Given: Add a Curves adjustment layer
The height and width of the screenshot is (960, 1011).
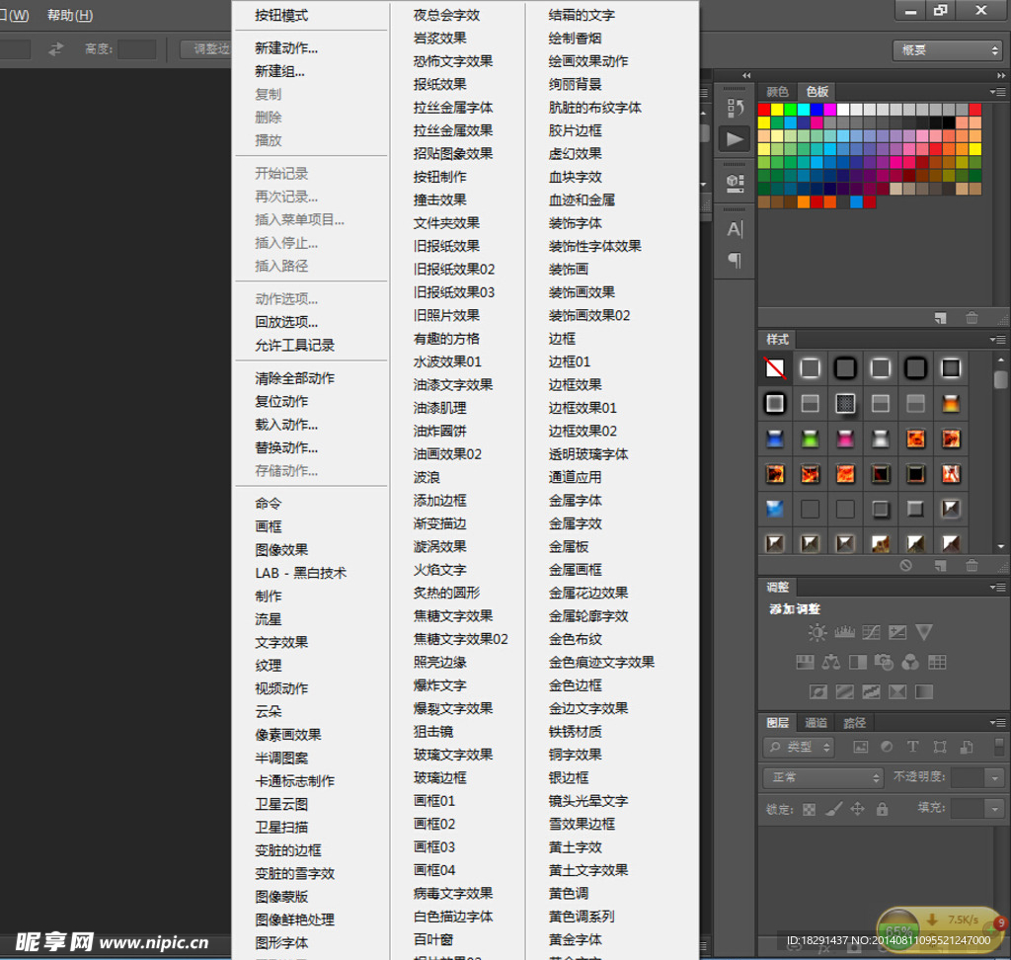Looking at the screenshot, I should pos(871,632).
